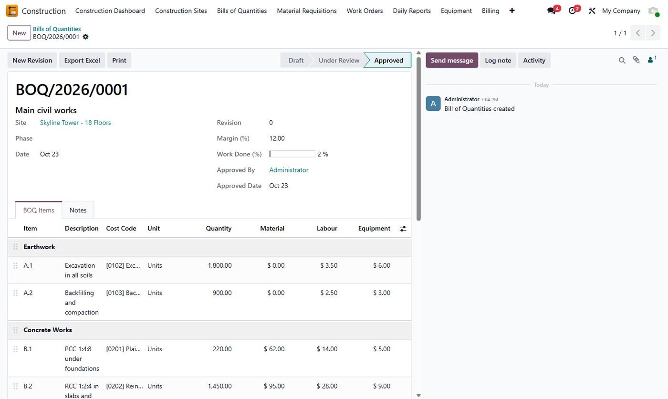Image resolution: width=668 pixels, height=399 pixels.
Task: Click the Date field Oct 23
Action: click(49, 154)
